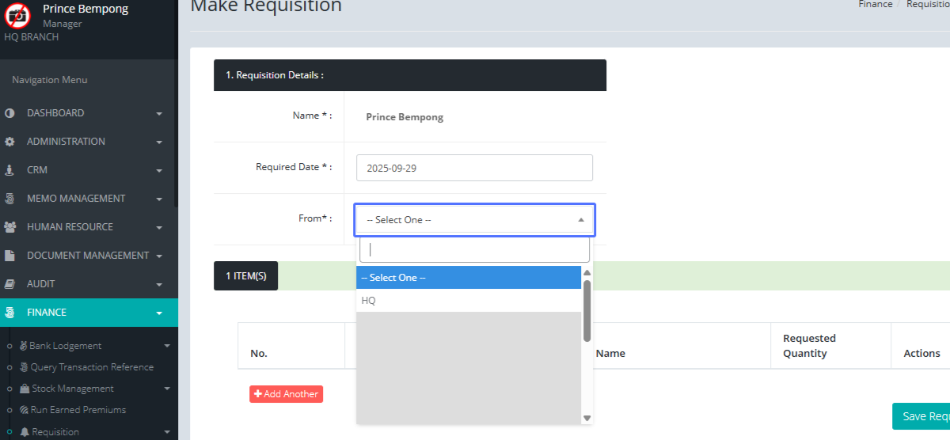Click the Administration gear icon

(9, 142)
